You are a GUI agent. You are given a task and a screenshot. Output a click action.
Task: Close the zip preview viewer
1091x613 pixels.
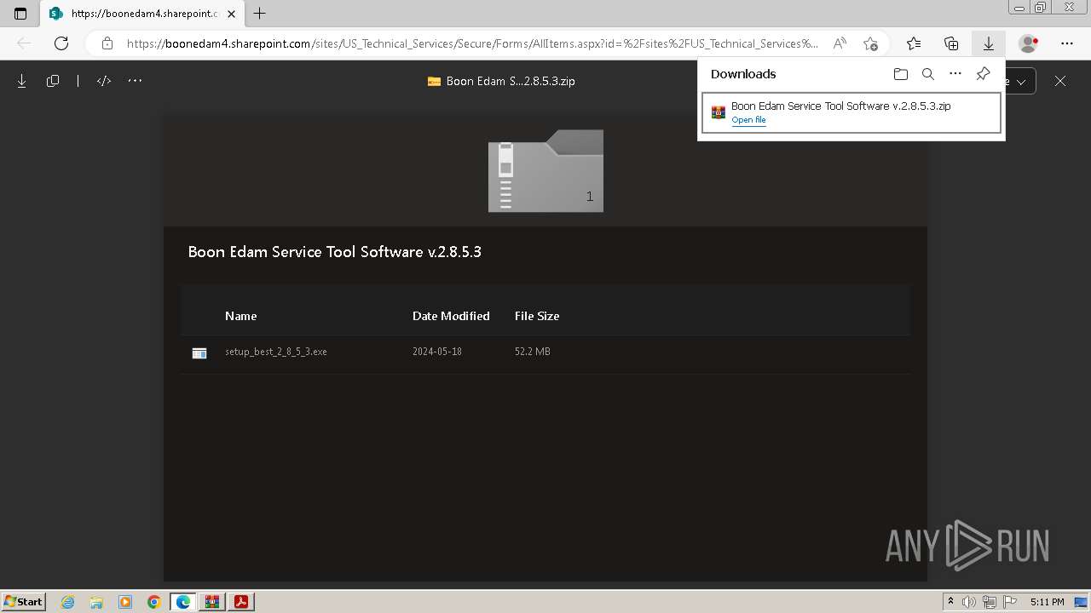point(1060,81)
